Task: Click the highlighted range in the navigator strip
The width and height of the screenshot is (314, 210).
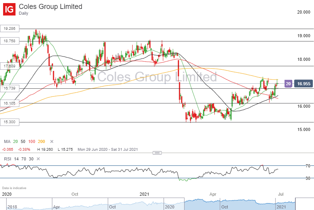Action: 240,204
